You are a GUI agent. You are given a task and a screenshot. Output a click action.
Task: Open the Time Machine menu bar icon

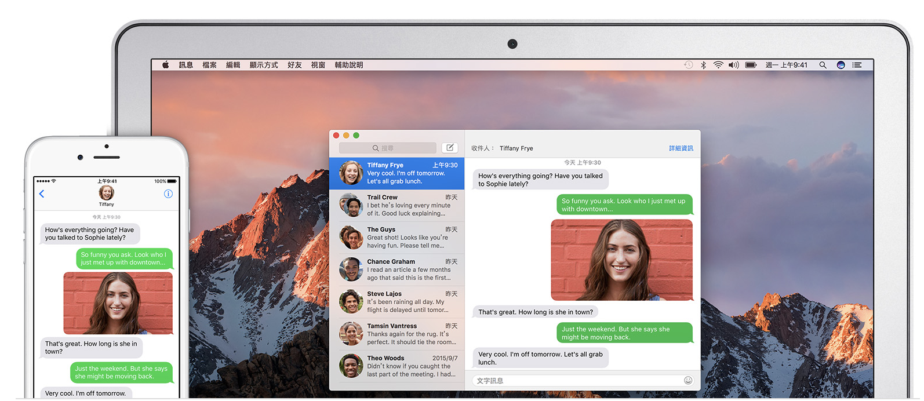tap(688, 65)
